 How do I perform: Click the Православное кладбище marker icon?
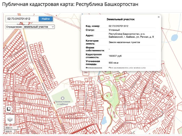[63, 98]
